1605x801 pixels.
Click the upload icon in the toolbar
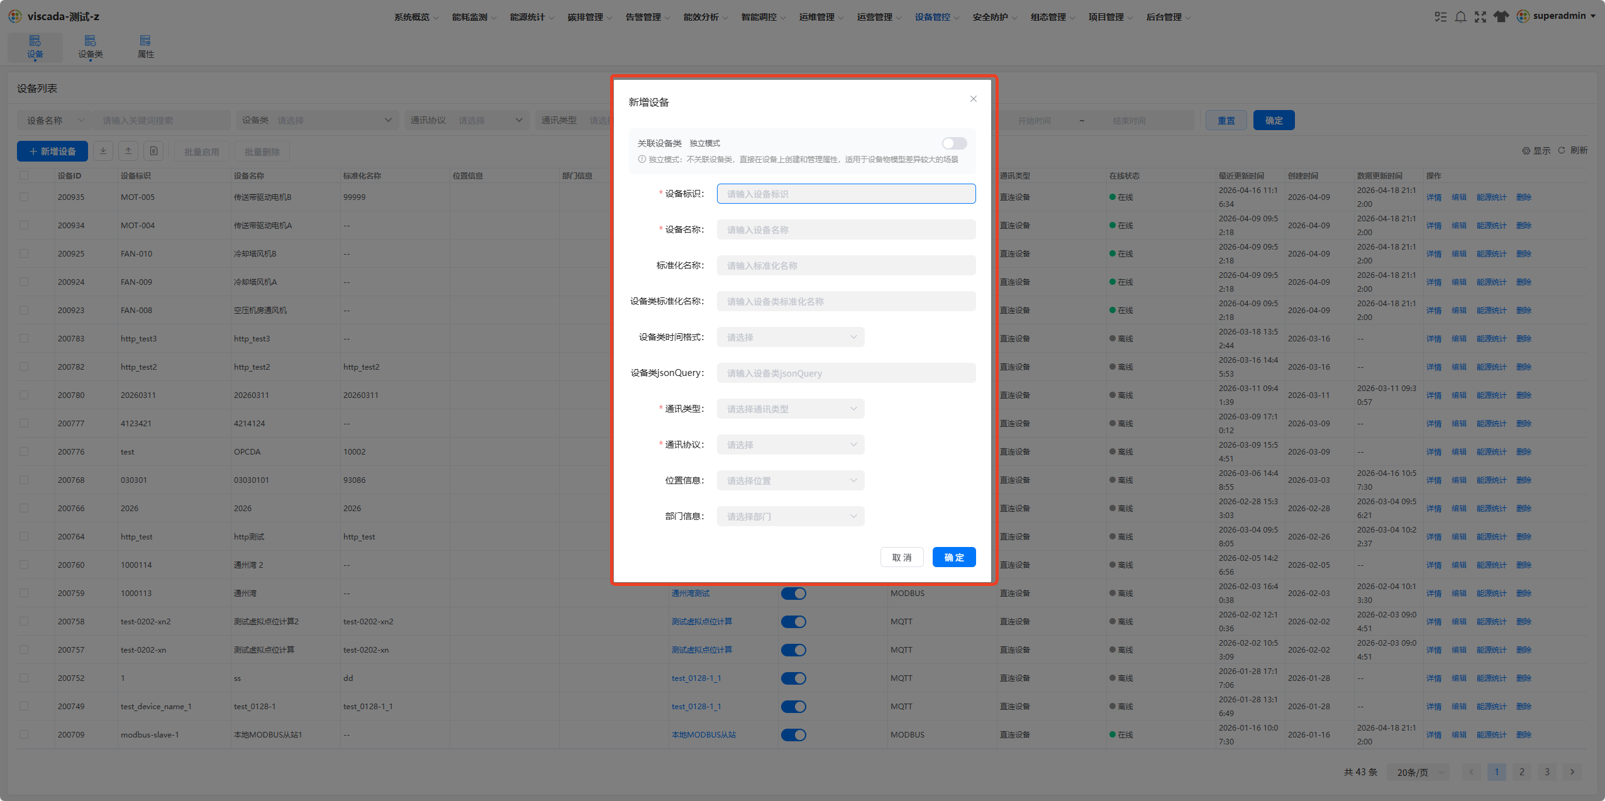128,151
